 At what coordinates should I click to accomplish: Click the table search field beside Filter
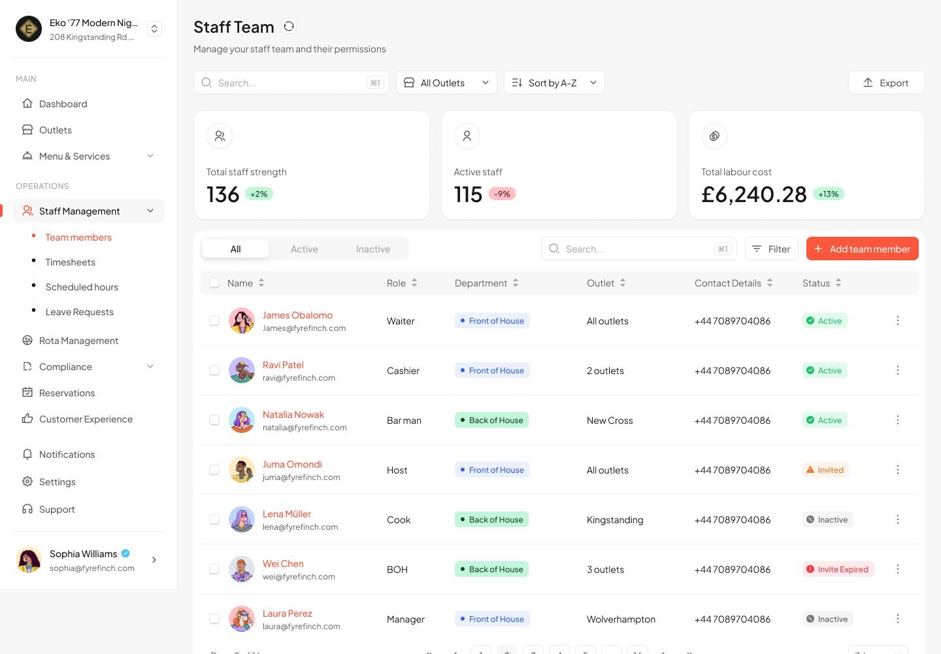coord(639,249)
